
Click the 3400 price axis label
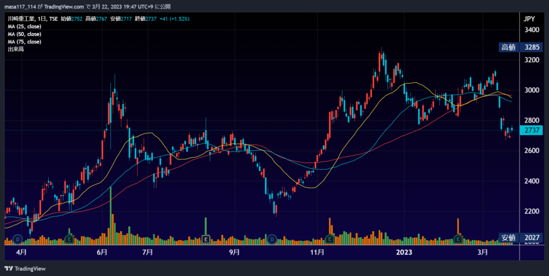[531, 30]
